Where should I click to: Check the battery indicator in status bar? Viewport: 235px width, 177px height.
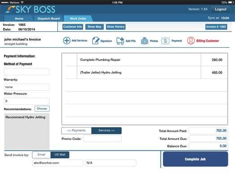click(231, 2)
